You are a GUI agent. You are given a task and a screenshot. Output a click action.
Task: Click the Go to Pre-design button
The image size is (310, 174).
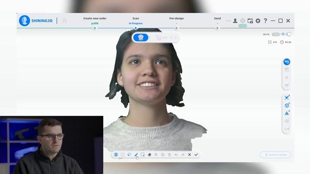click(276, 155)
